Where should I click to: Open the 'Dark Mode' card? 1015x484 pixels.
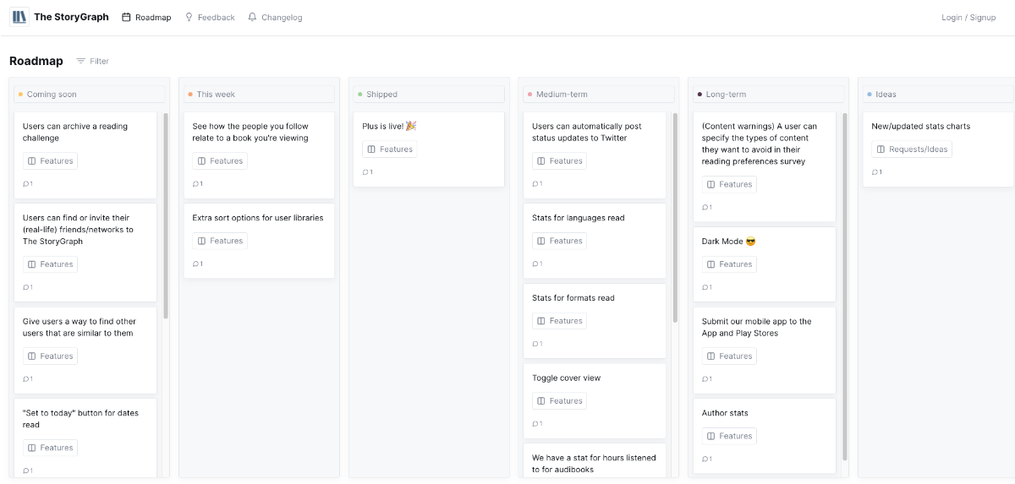tap(765, 264)
